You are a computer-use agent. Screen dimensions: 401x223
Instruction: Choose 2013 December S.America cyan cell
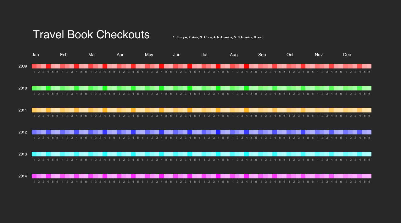tap(364, 154)
